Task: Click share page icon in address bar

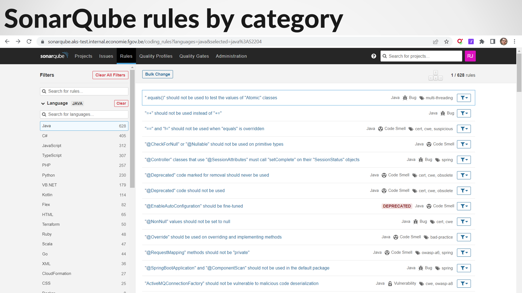Action: point(436,42)
